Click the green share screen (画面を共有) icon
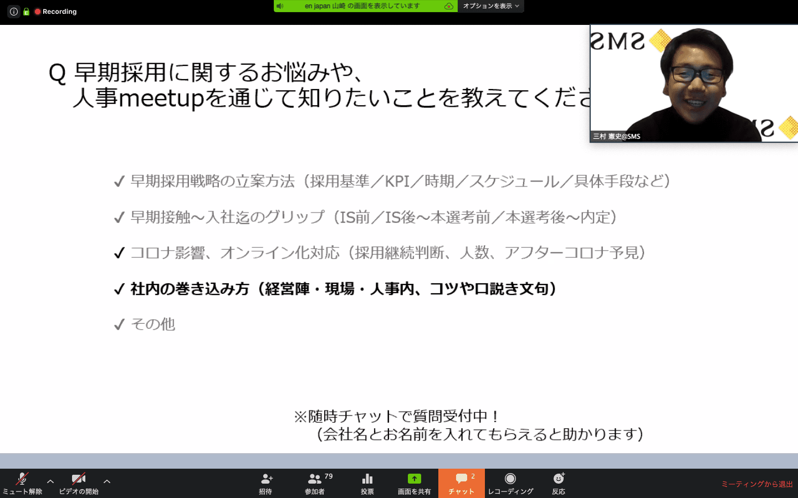 [414, 483]
